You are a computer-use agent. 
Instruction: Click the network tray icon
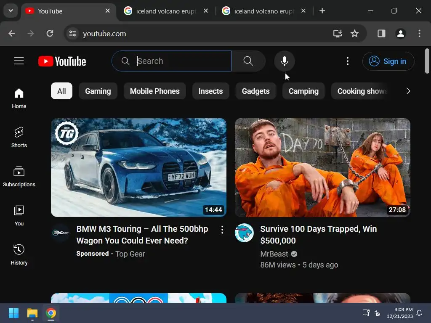(366, 313)
